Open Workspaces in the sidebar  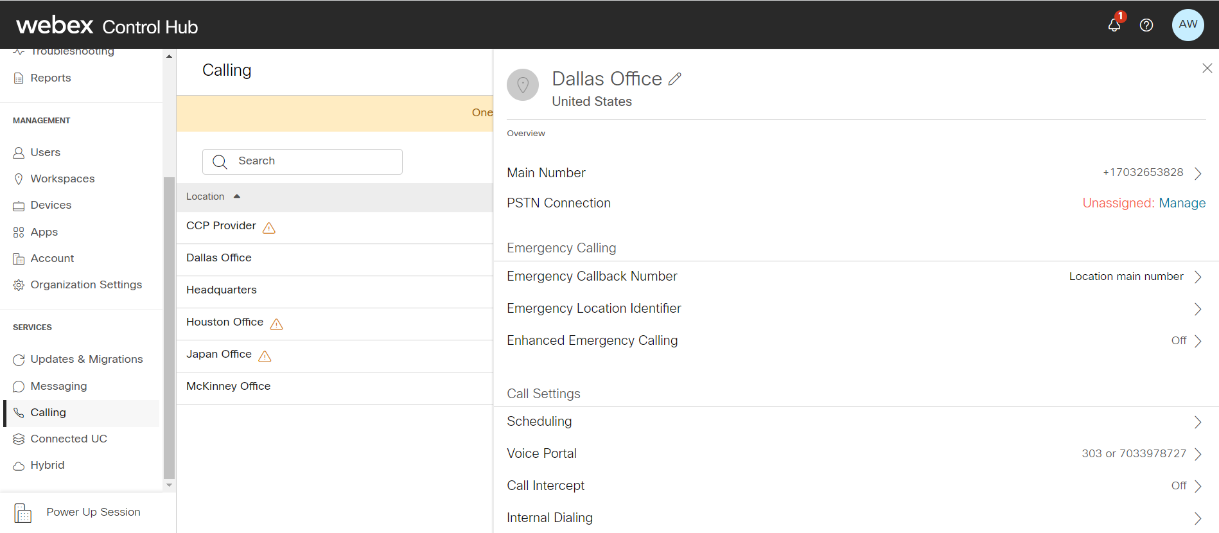point(62,179)
